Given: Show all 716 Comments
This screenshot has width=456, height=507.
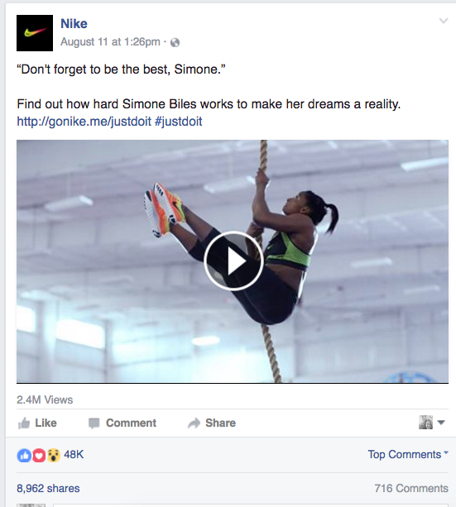Looking at the screenshot, I should tap(411, 488).
